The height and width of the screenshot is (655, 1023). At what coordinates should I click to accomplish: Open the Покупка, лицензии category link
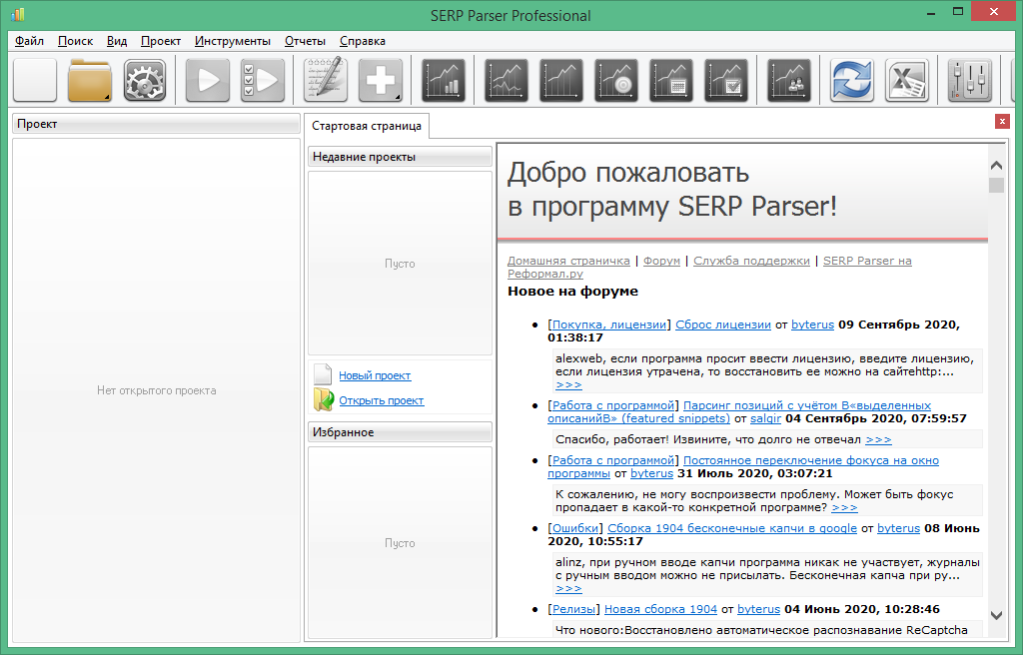609,325
